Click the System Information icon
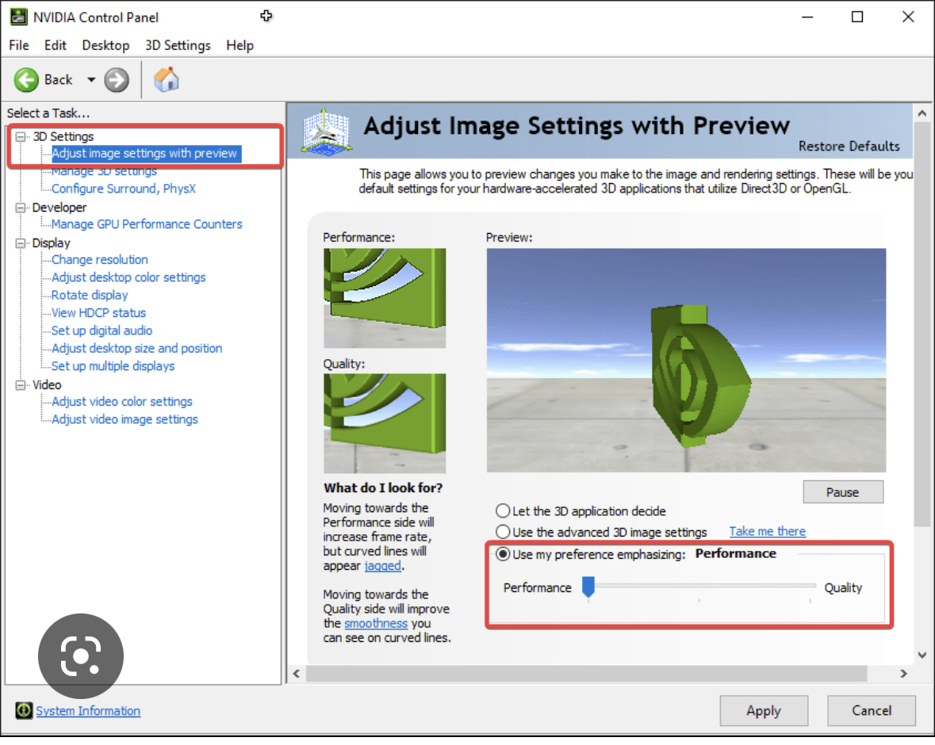The image size is (935, 745). [x=24, y=710]
